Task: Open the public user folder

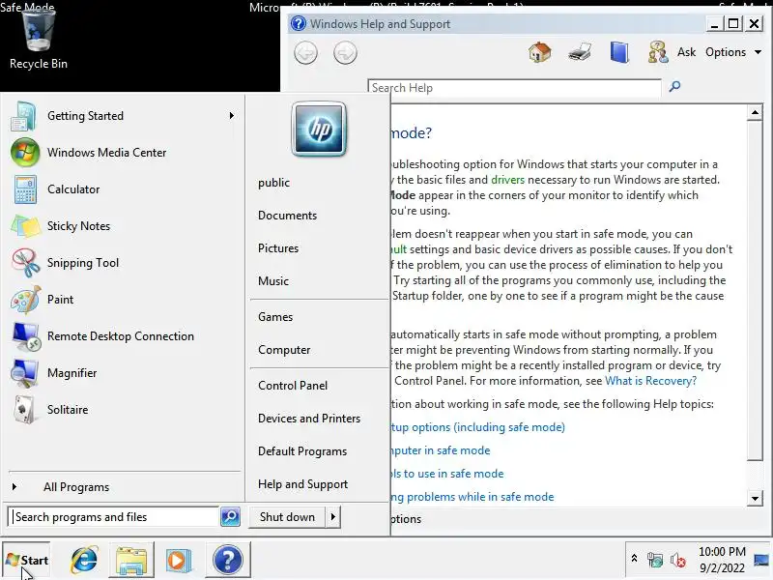Action: (x=273, y=183)
